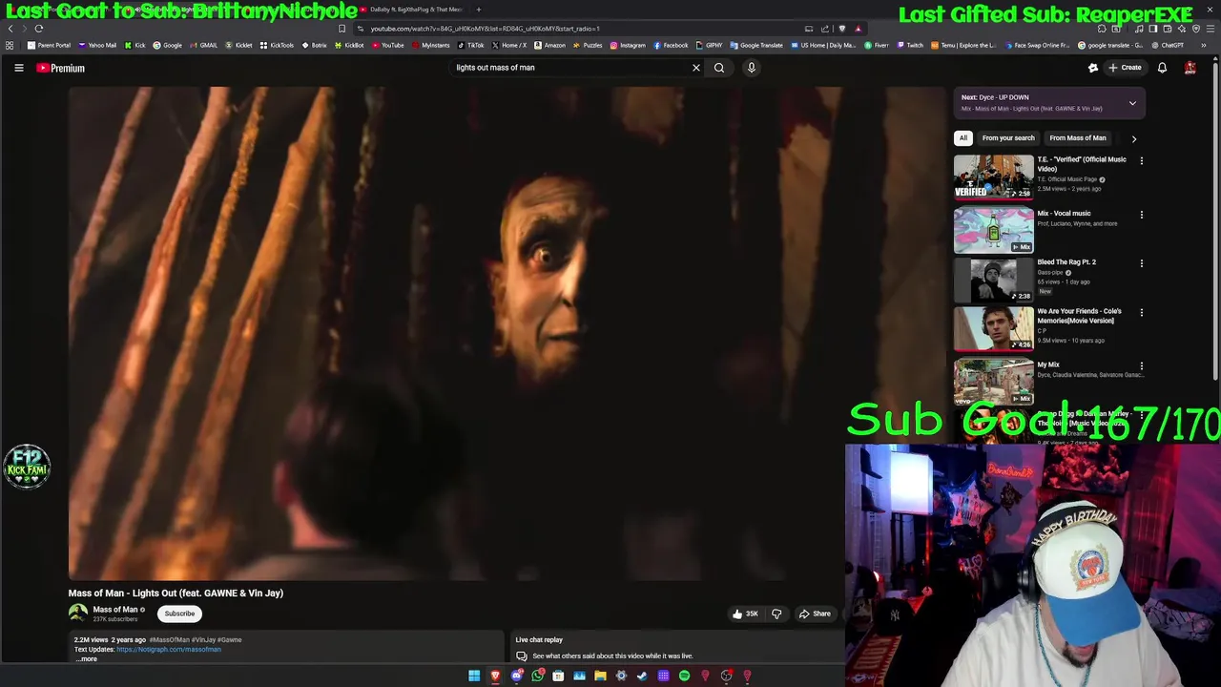Subscribe to Mass of Man channel

179,614
